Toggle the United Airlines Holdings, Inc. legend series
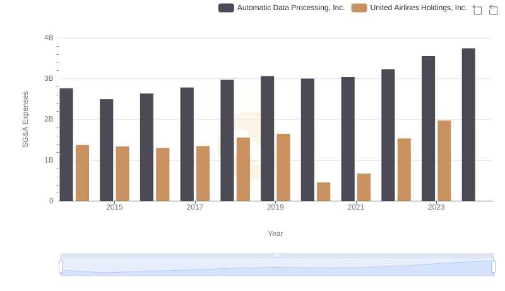The image size is (505, 291). (409, 8)
